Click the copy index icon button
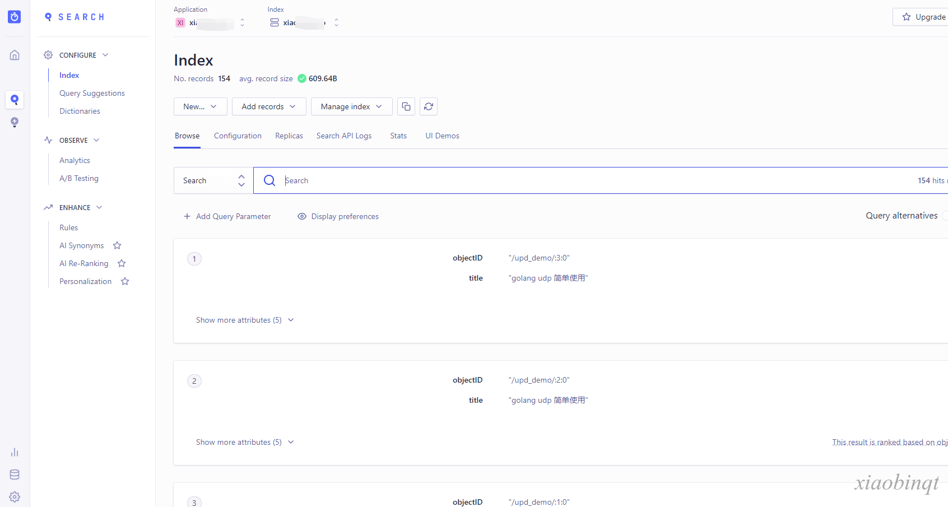 click(x=406, y=106)
